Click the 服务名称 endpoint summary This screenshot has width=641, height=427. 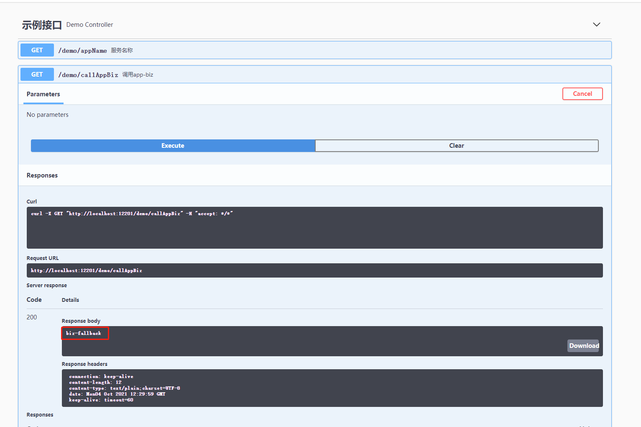coord(122,50)
